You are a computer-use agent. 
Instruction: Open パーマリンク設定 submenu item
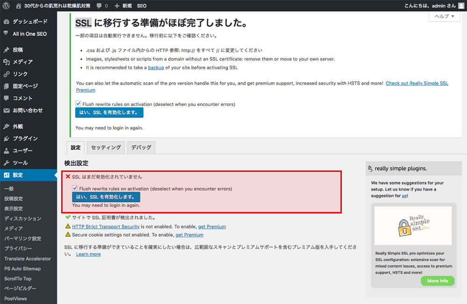tap(22, 239)
